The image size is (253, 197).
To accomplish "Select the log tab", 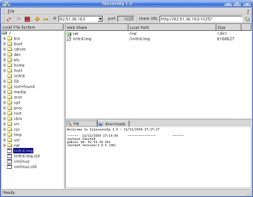I will (81, 123).
